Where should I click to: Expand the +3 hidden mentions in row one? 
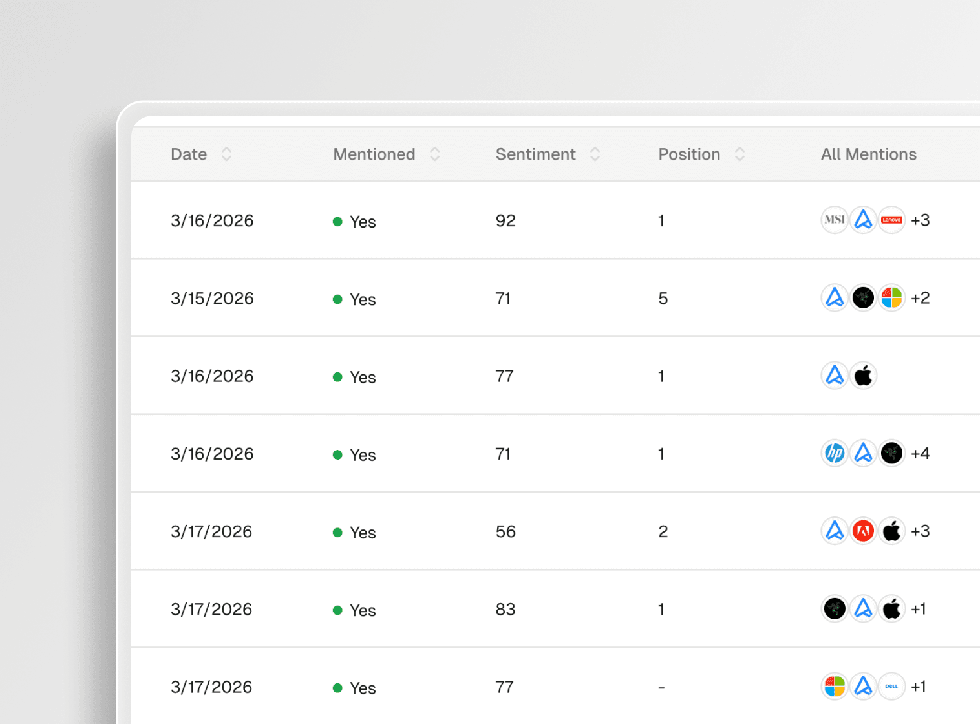[921, 220]
